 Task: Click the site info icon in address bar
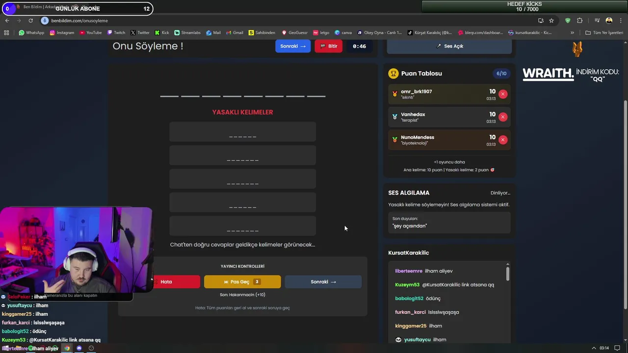pos(45,21)
